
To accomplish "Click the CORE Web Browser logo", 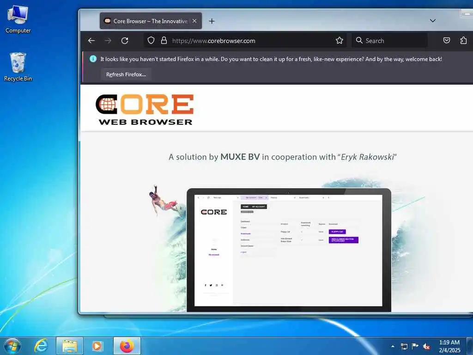I will tap(145, 109).
